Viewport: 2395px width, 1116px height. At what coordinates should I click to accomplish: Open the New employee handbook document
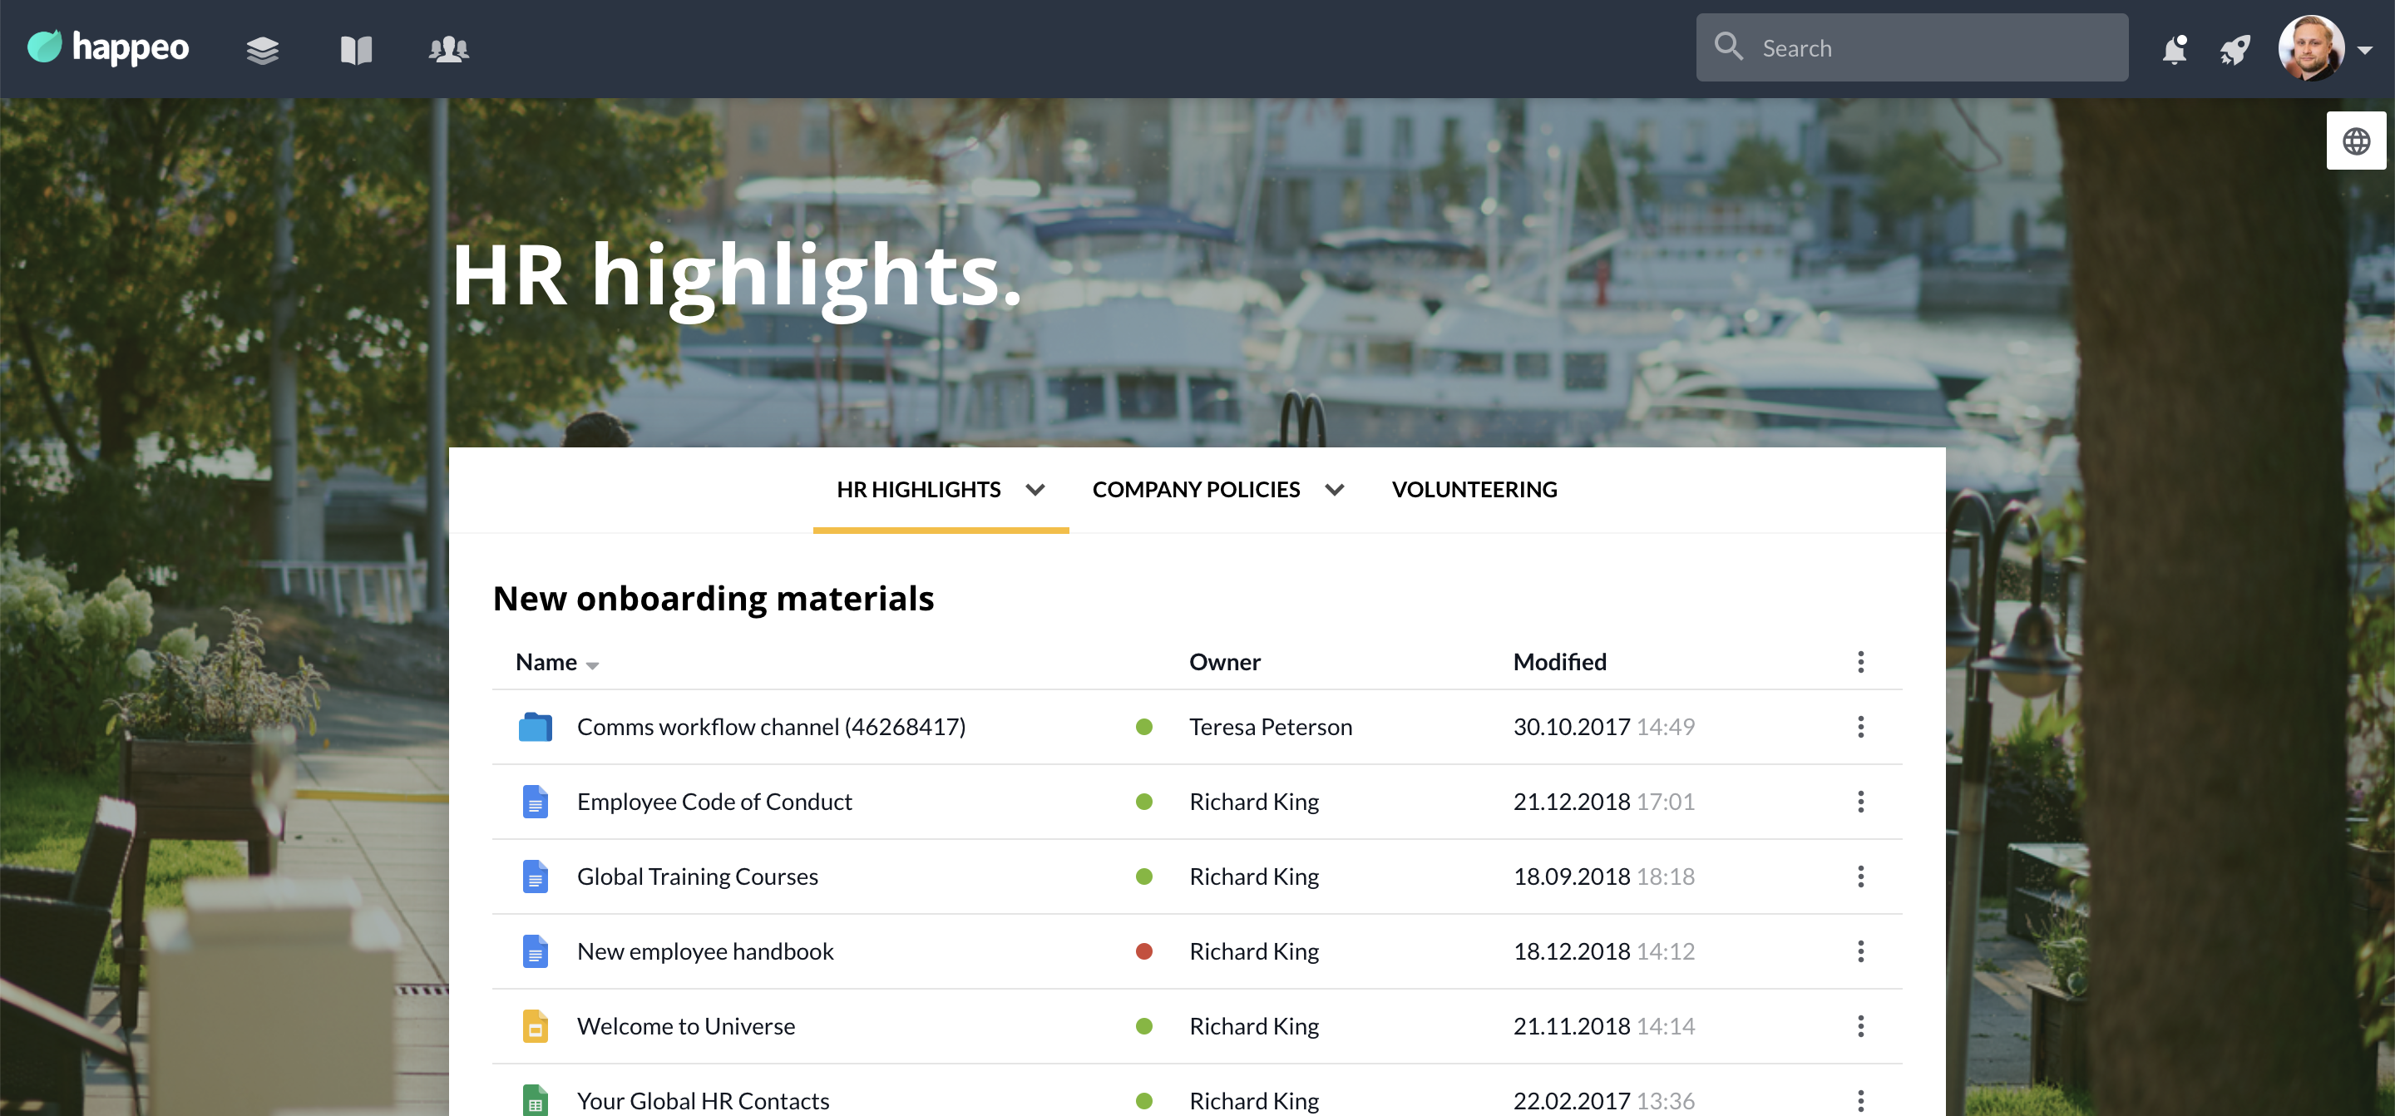click(x=704, y=951)
